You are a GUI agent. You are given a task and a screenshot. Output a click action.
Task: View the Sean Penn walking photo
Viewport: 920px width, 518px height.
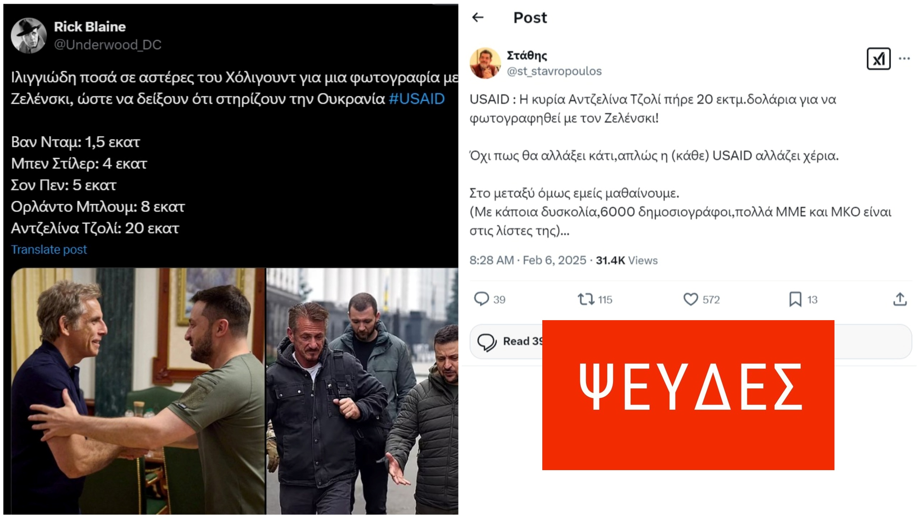362,391
